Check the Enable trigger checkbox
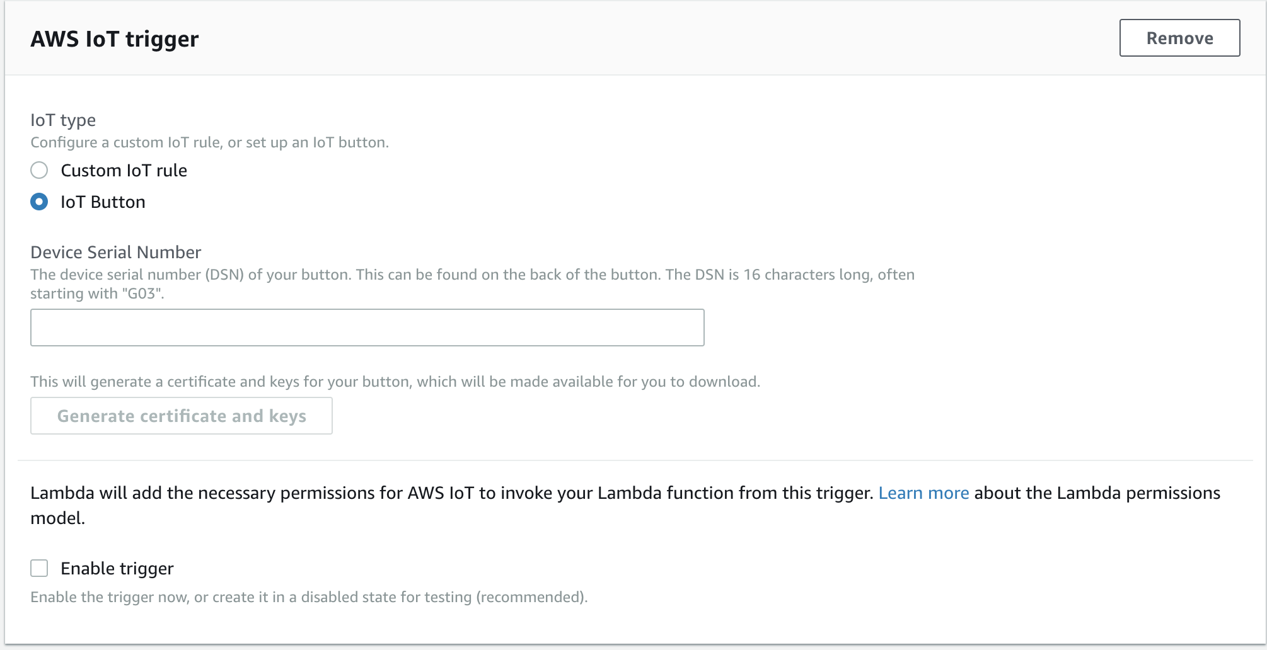The width and height of the screenshot is (1267, 650). (39, 568)
